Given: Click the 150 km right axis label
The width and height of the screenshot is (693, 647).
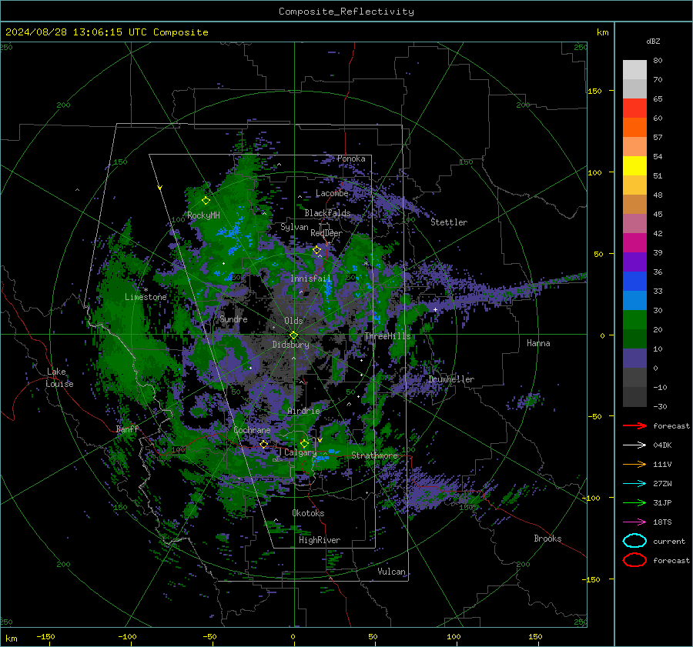Looking at the screenshot, I should [x=595, y=91].
